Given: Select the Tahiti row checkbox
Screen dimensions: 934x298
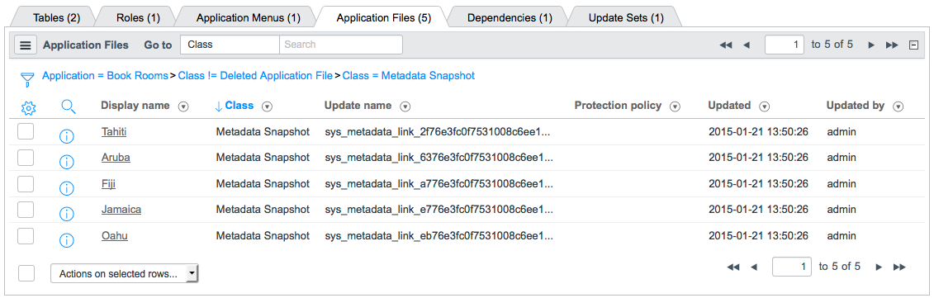Looking at the screenshot, I should pos(26,131).
